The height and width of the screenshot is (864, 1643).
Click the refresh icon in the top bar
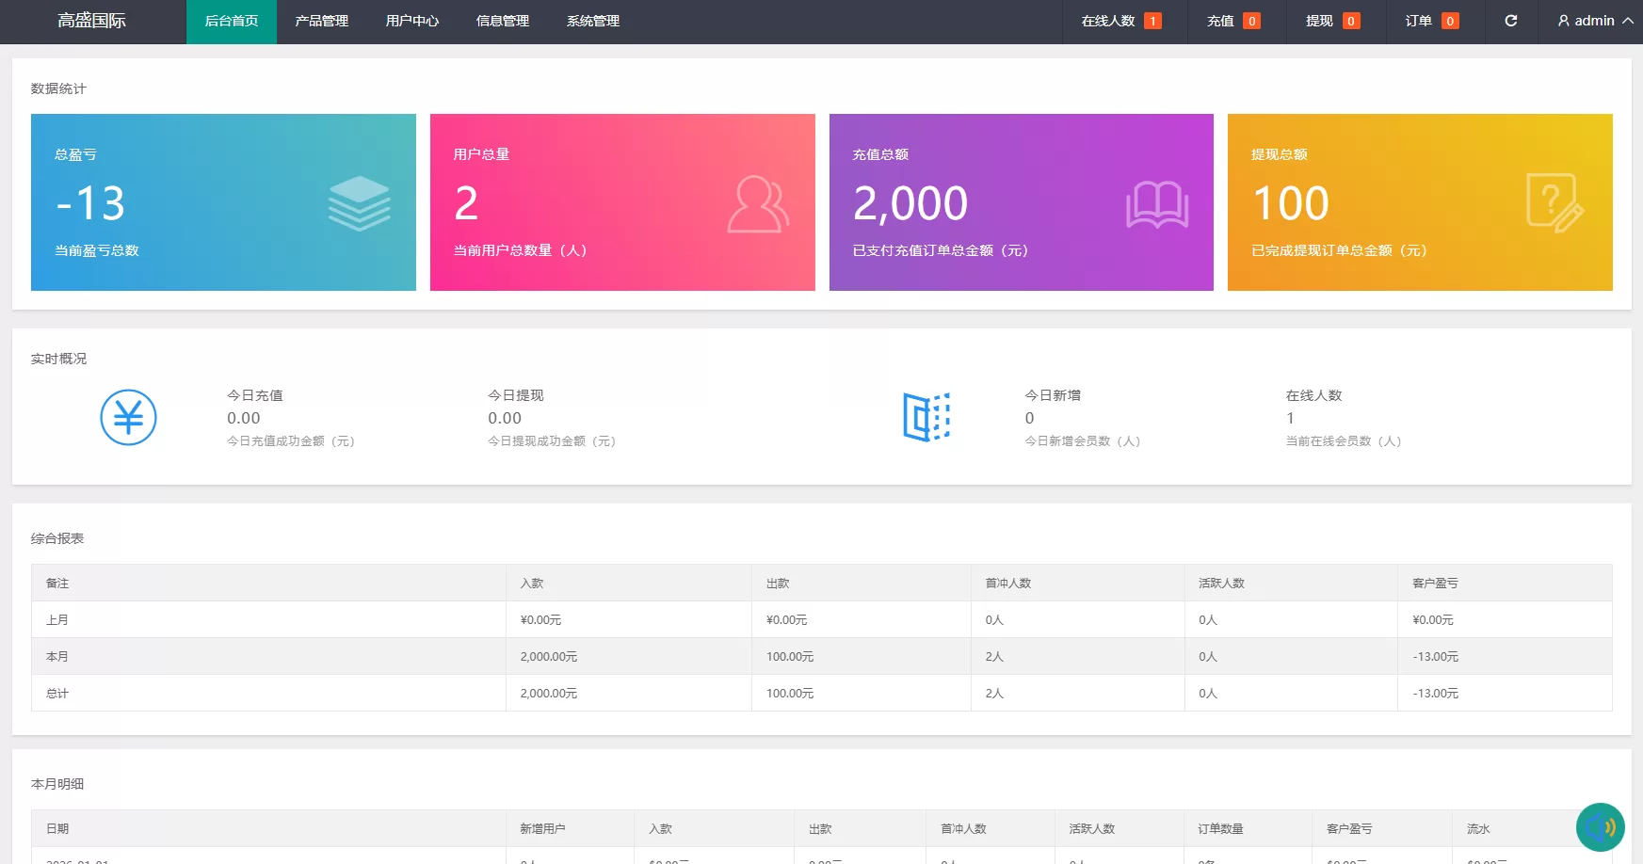click(1511, 20)
